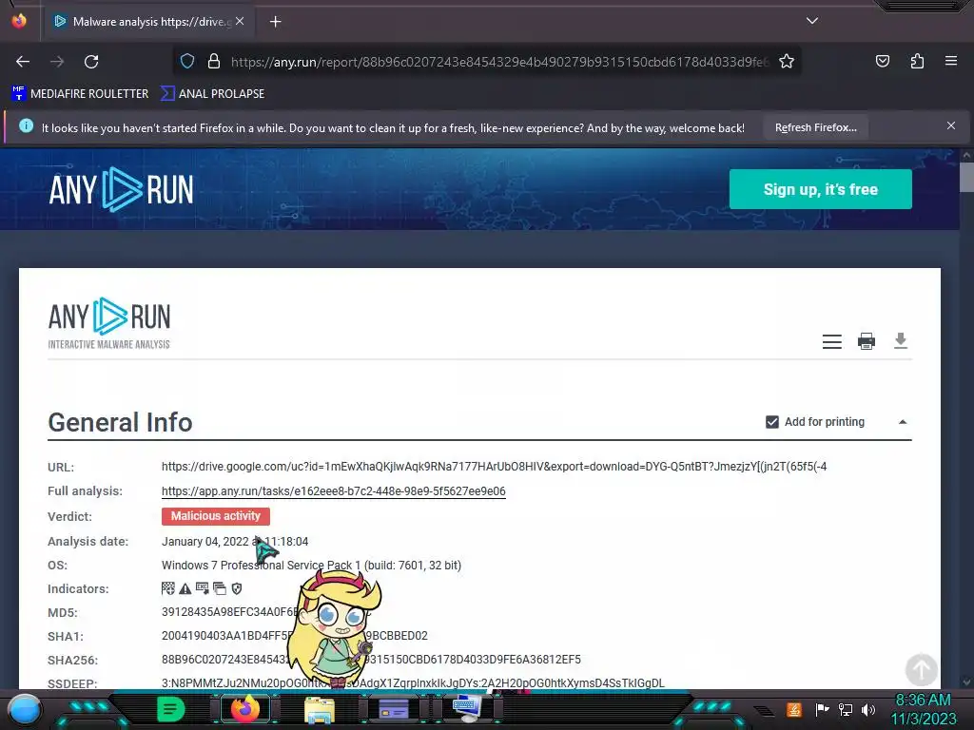The image size is (974, 730).
Task: Click Refresh Firefox button
Action: click(815, 127)
